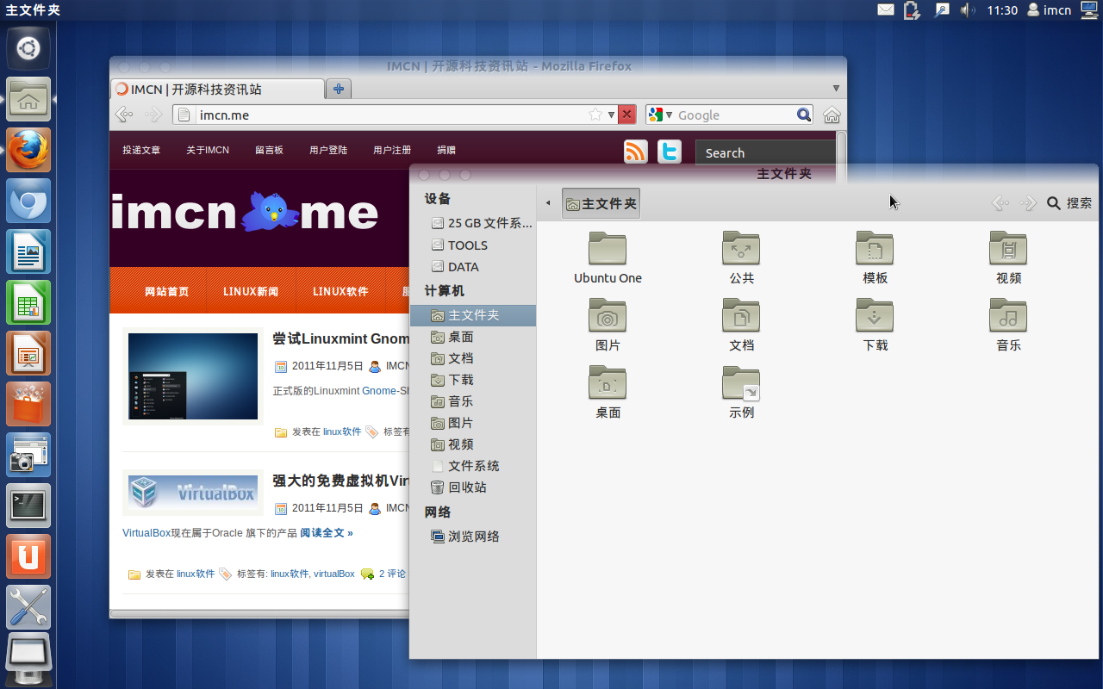Screen dimensions: 1103x689
Task: Go forward in file manager toolbar
Action: click(x=1027, y=203)
